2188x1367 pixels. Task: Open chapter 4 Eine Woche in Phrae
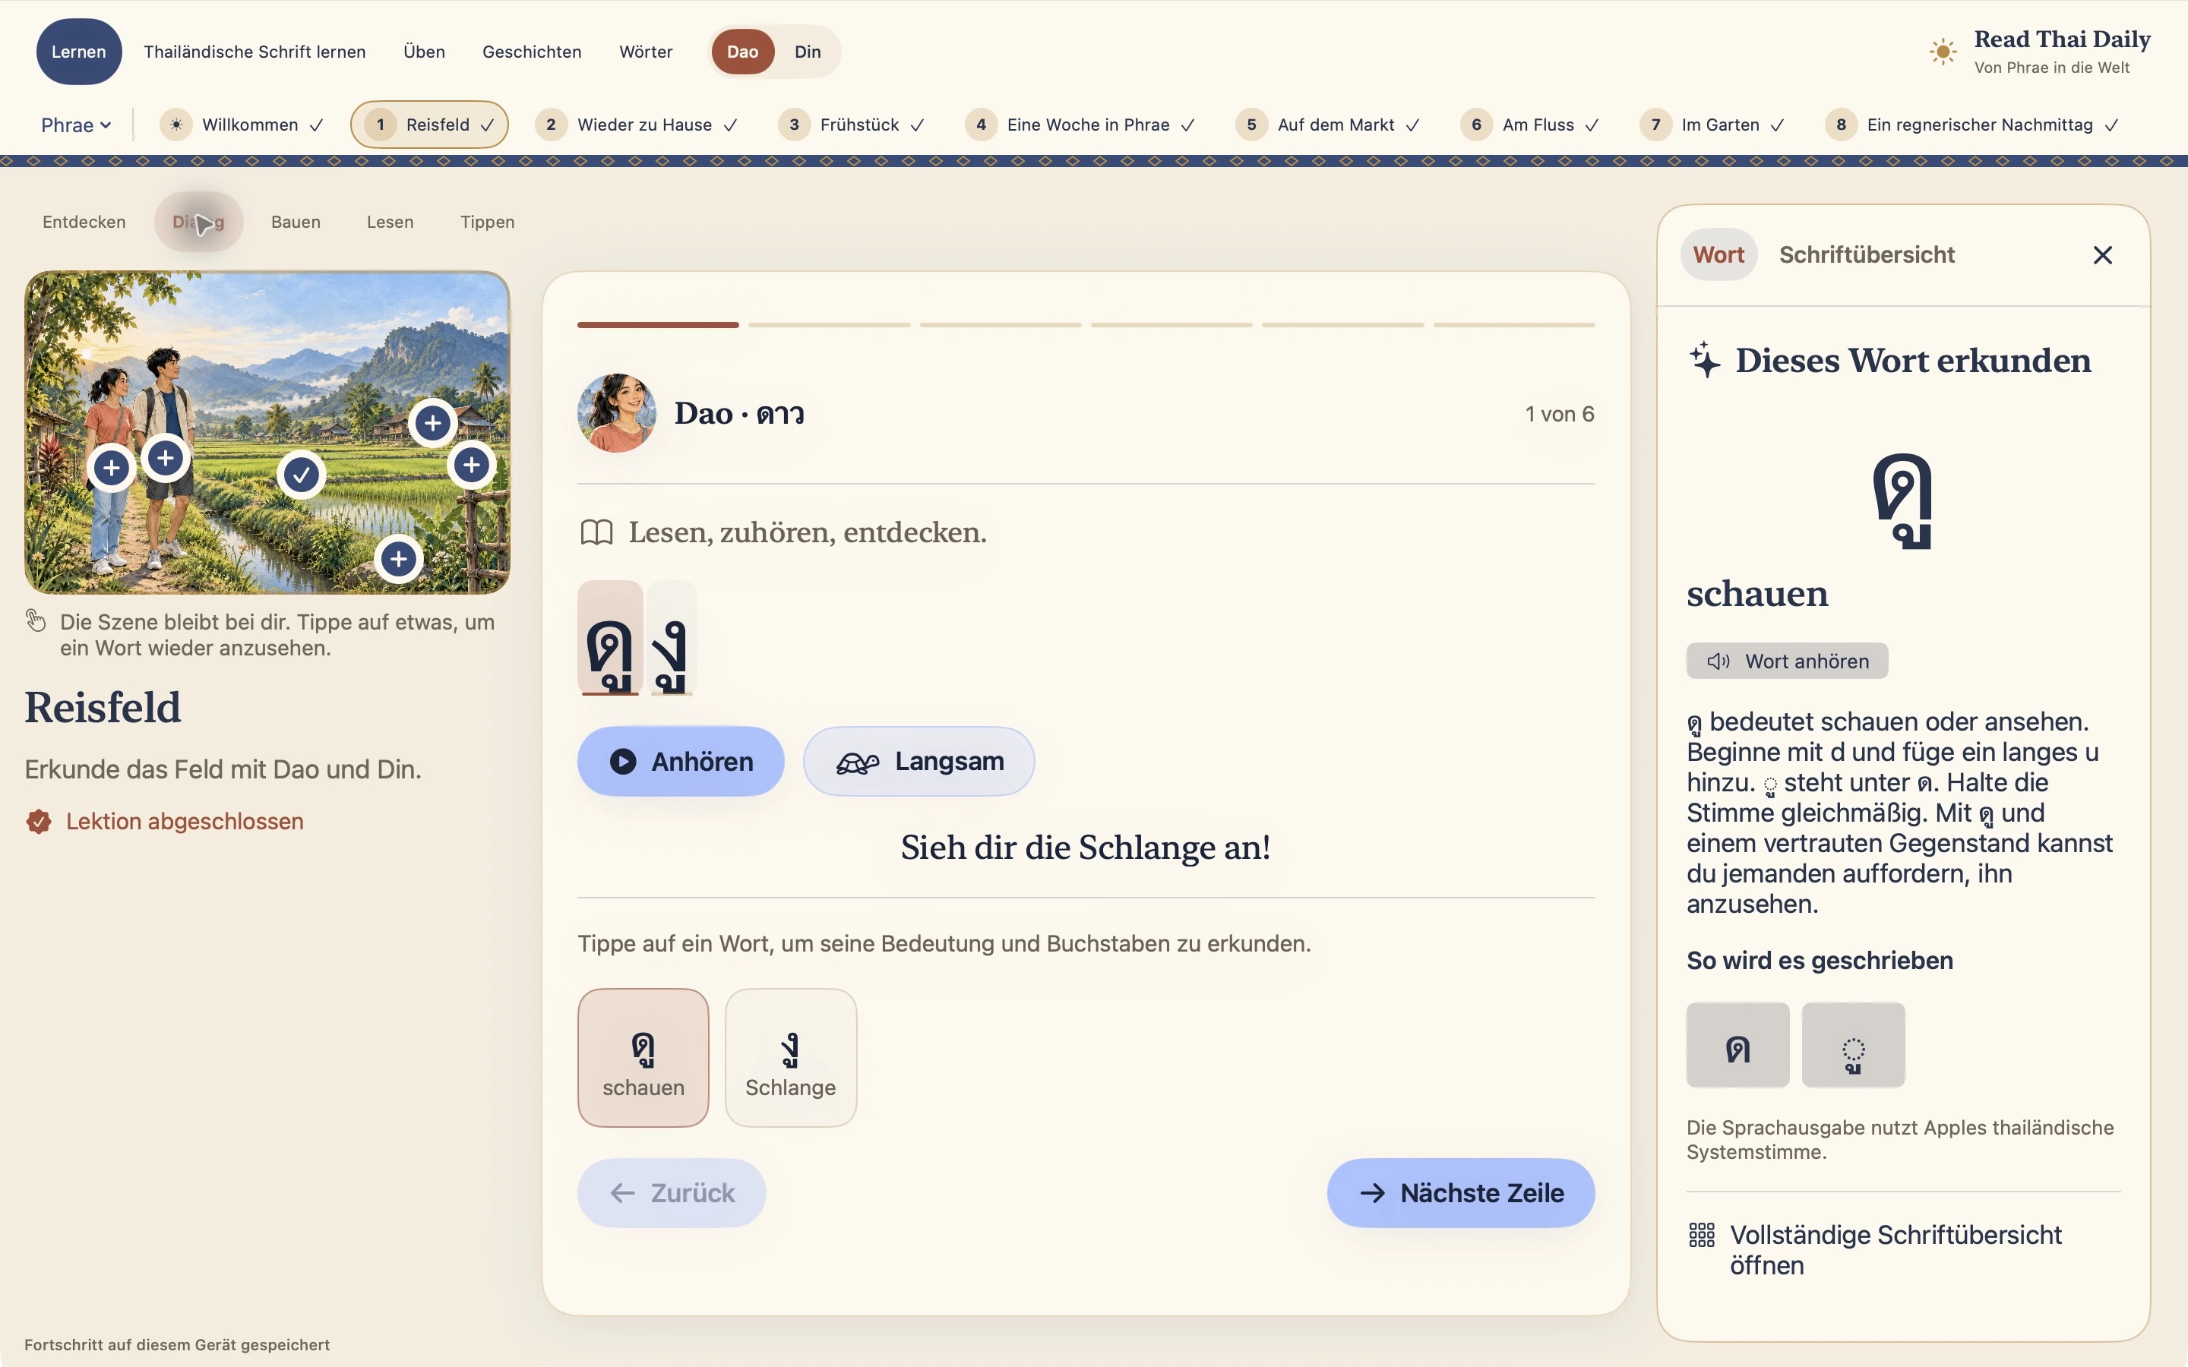[1080, 125]
